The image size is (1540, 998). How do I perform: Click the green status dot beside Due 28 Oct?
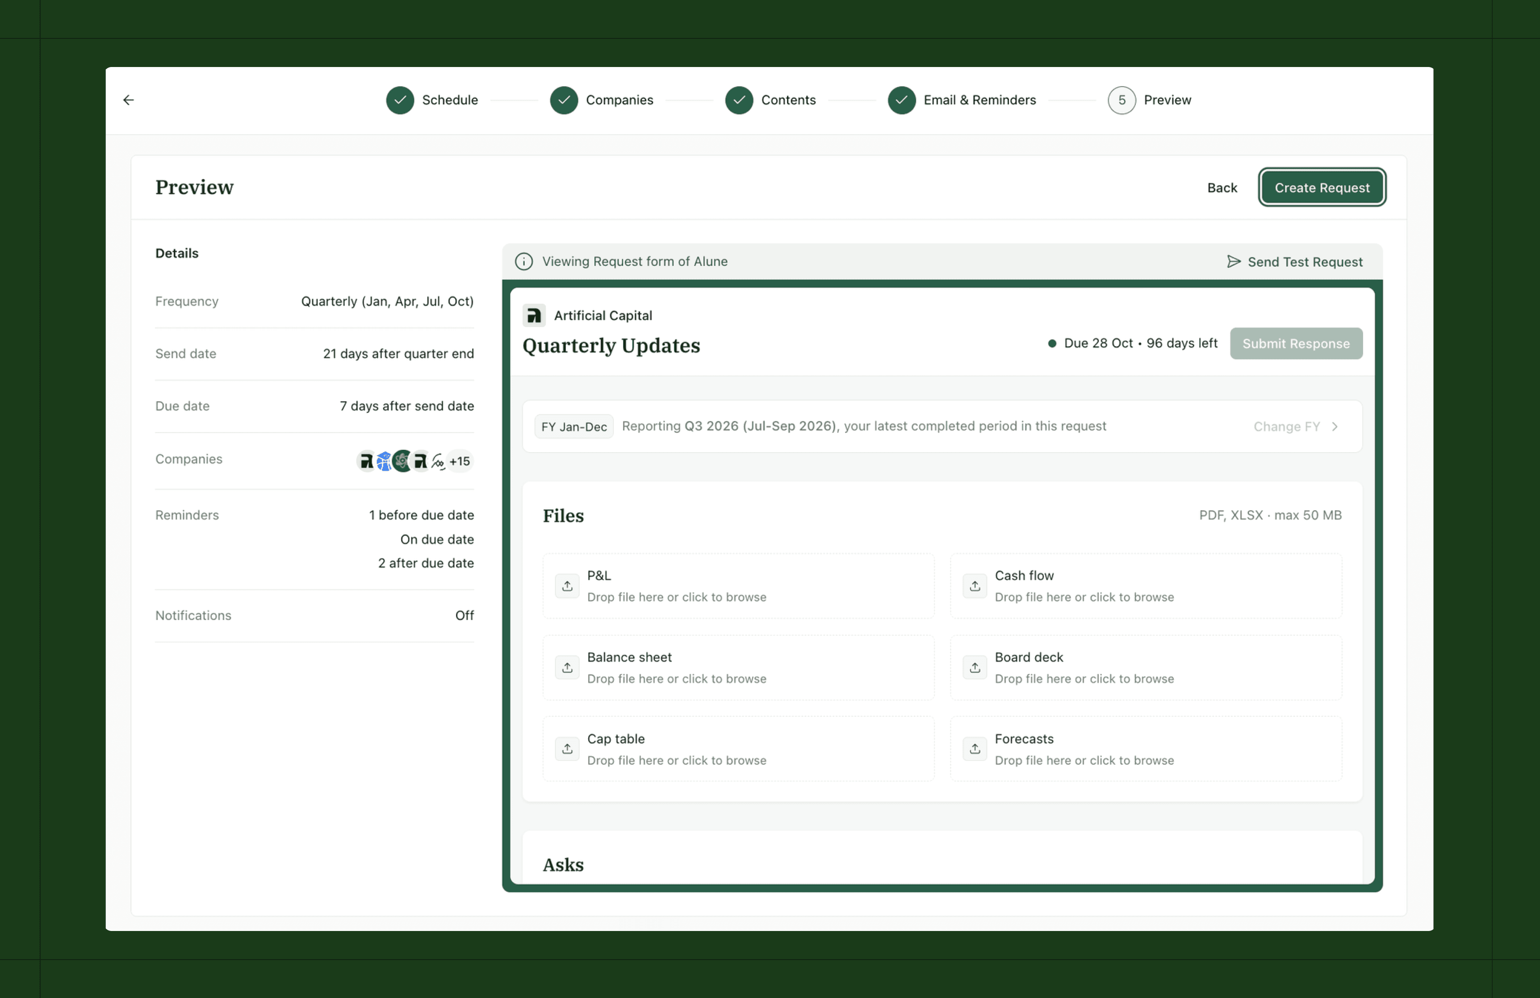click(x=1051, y=344)
